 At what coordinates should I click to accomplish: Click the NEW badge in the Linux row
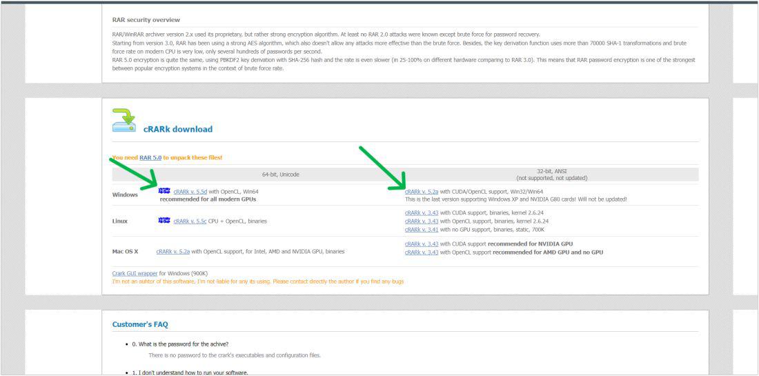164,221
